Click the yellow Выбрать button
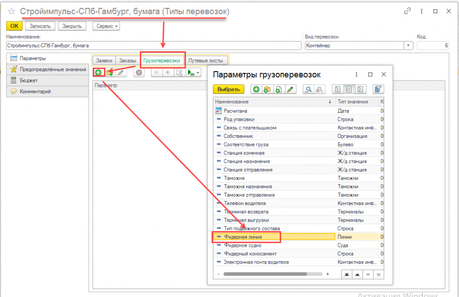This screenshot has width=459, height=297. (x=228, y=89)
